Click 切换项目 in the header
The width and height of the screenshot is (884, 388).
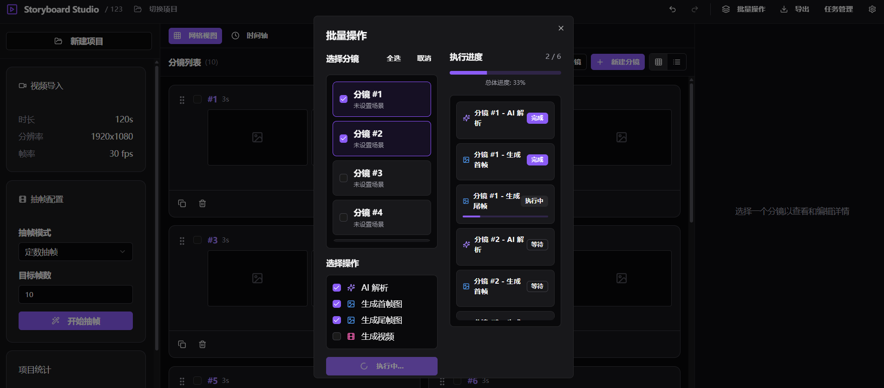(156, 9)
